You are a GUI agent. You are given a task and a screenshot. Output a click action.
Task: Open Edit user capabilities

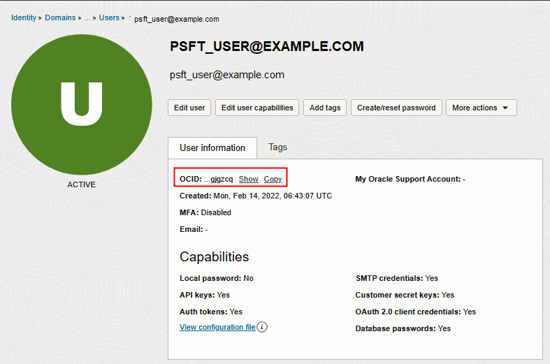pyautogui.click(x=257, y=108)
